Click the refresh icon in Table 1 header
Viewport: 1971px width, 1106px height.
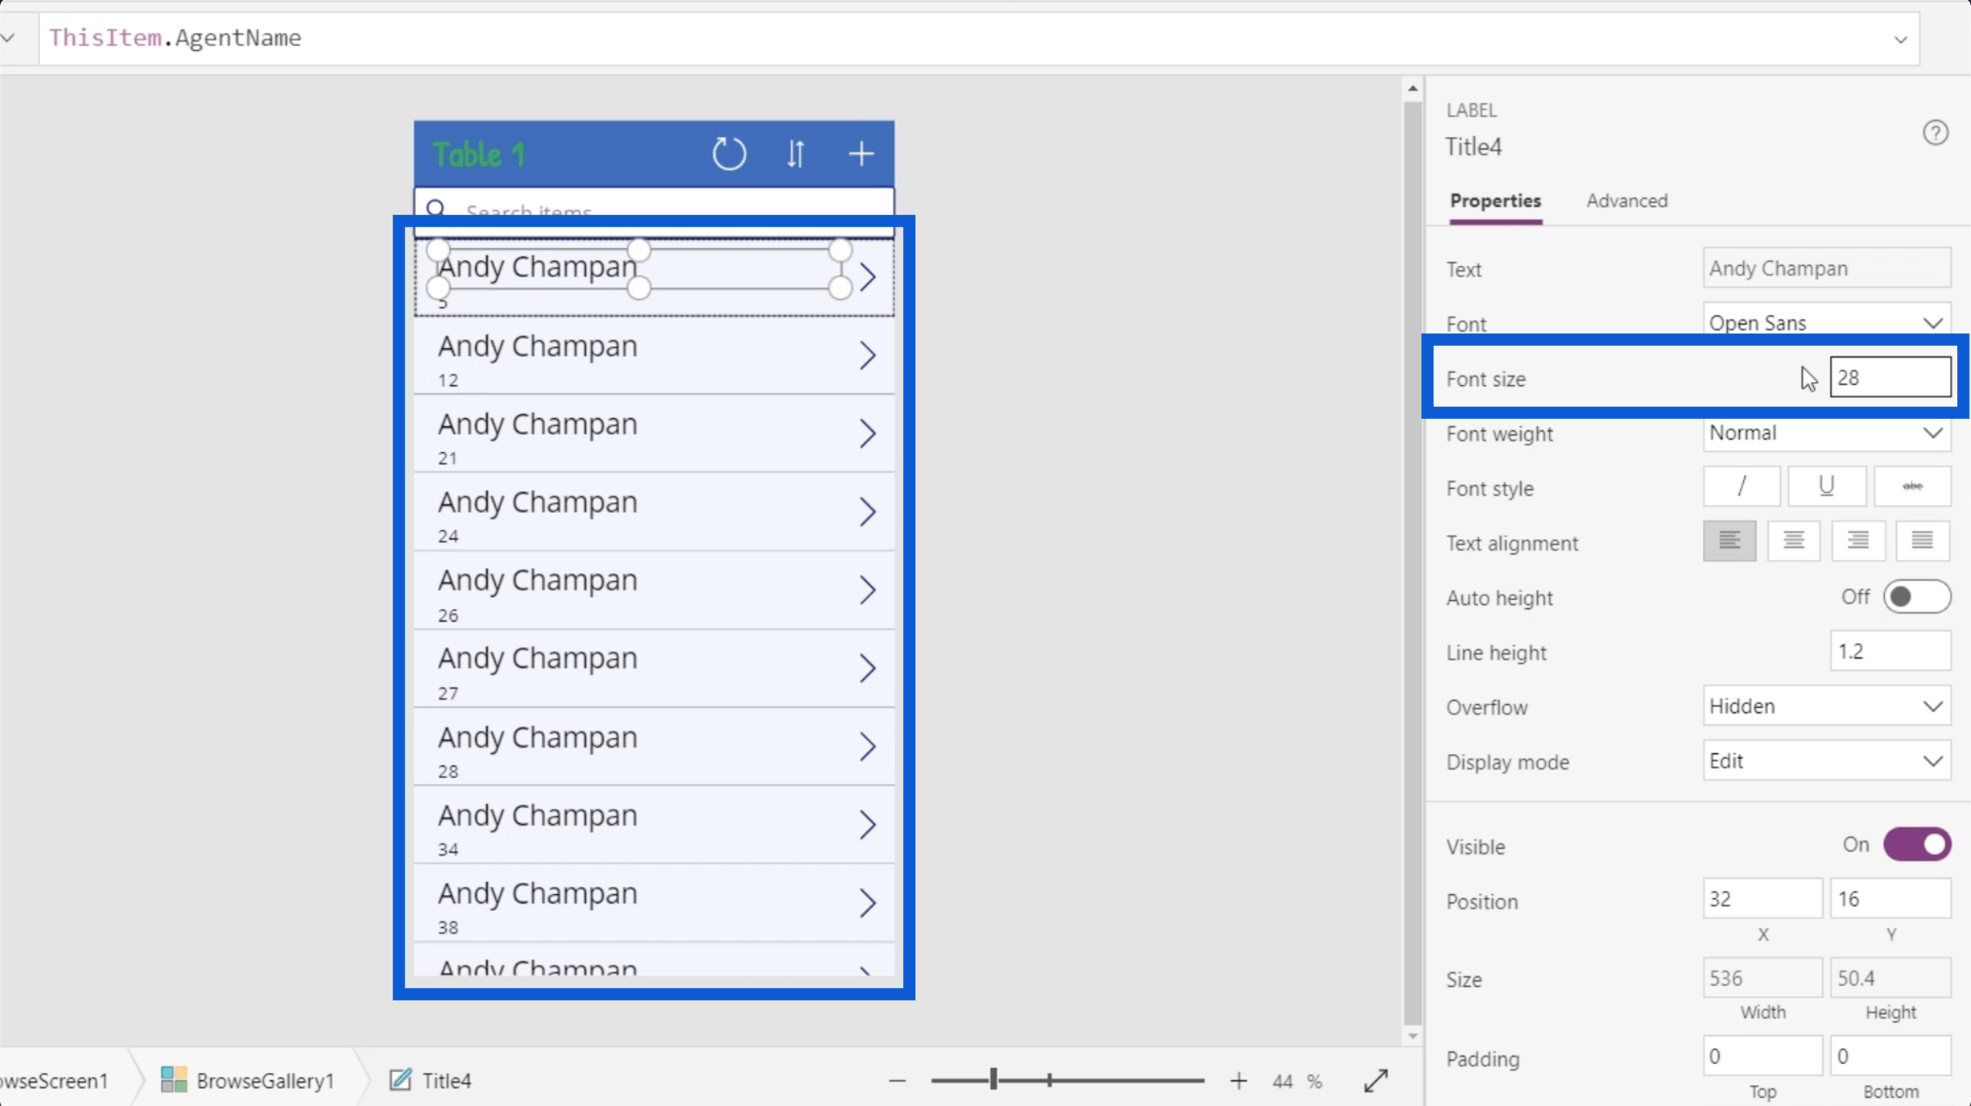pyautogui.click(x=728, y=154)
